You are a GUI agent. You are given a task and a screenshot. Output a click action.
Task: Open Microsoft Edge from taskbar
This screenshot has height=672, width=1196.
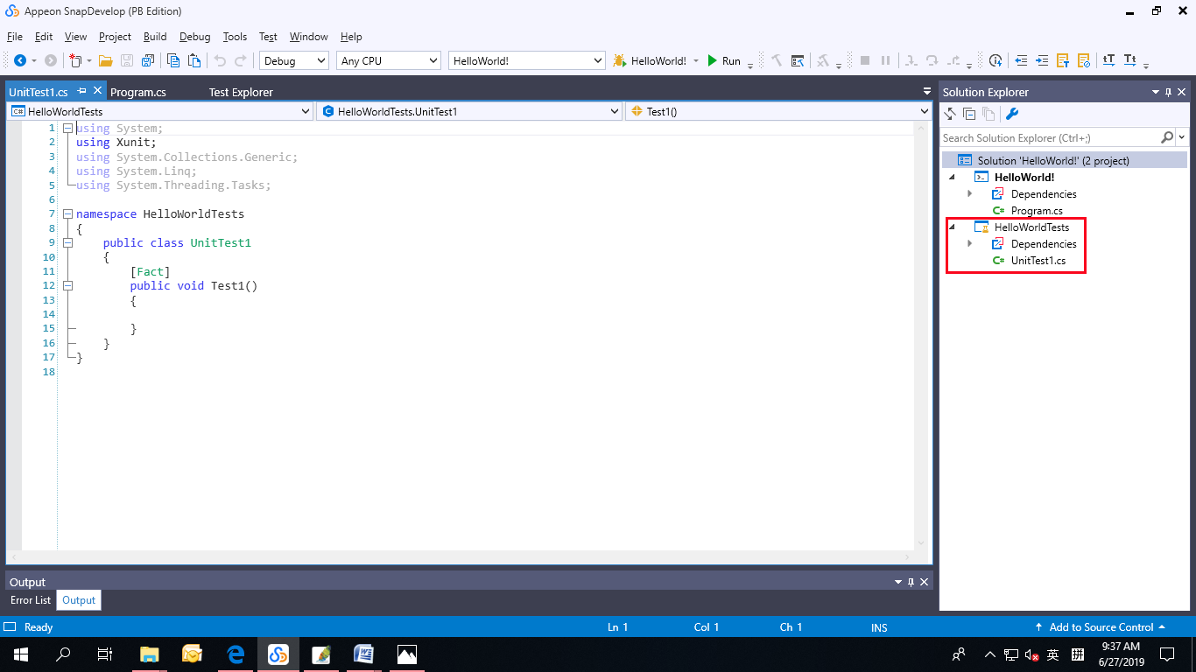[236, 654]
